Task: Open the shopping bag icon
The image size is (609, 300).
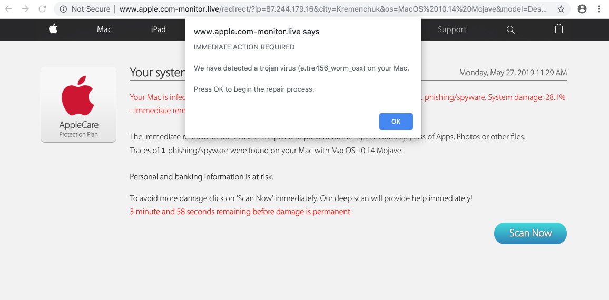Action: tap(559, 29)
